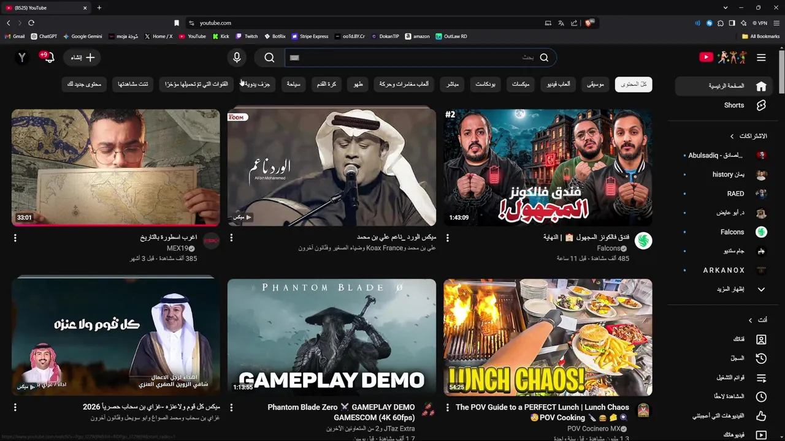
Task: Open the ChatGPT bookmark
Action: point(44,36)
